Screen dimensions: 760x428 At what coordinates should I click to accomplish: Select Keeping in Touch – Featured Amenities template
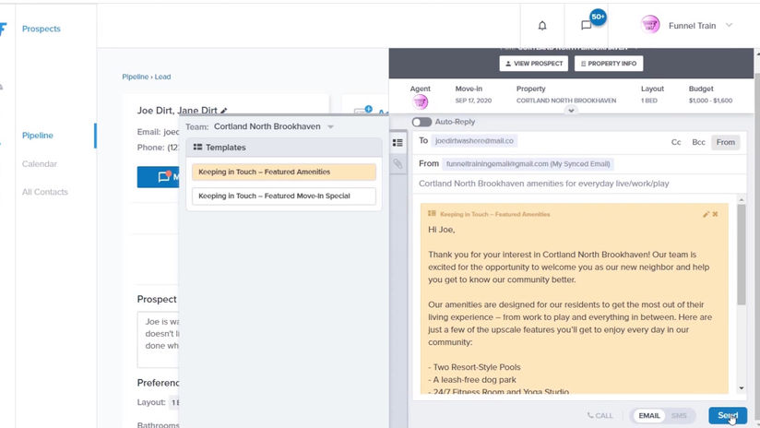[284, 172]
